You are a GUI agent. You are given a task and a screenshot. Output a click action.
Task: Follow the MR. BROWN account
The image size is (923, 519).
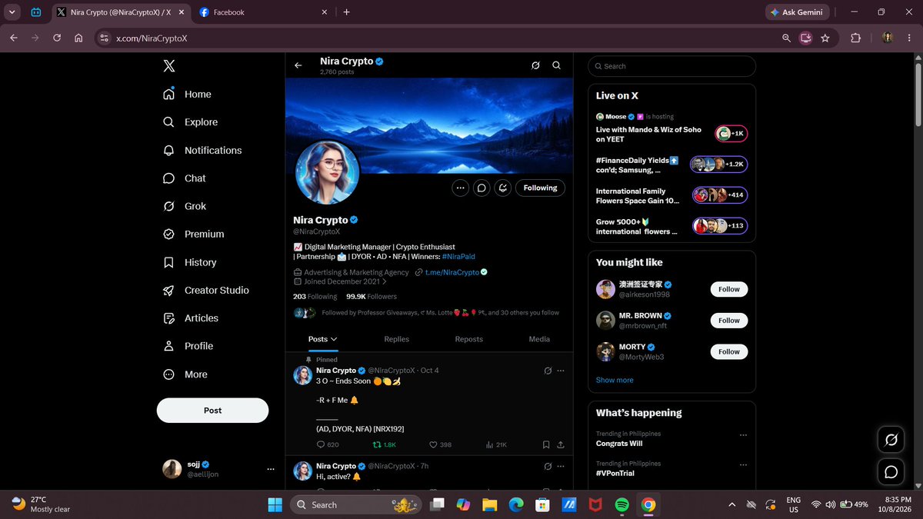click(x=729, y=321)
